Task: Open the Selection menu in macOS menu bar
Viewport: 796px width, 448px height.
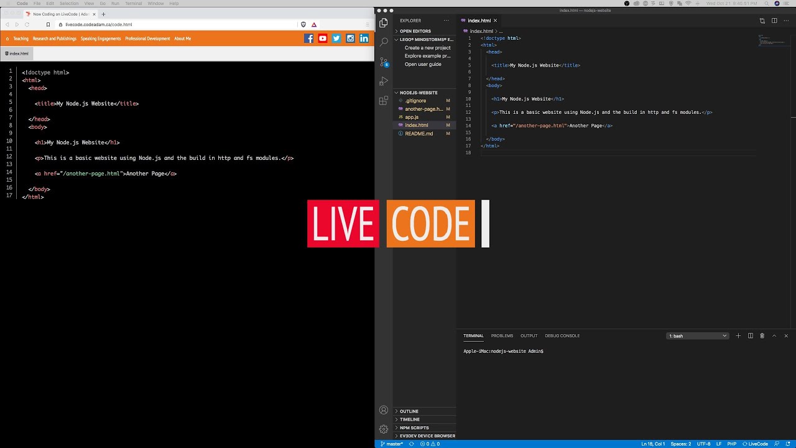Action: click(69, 4)
